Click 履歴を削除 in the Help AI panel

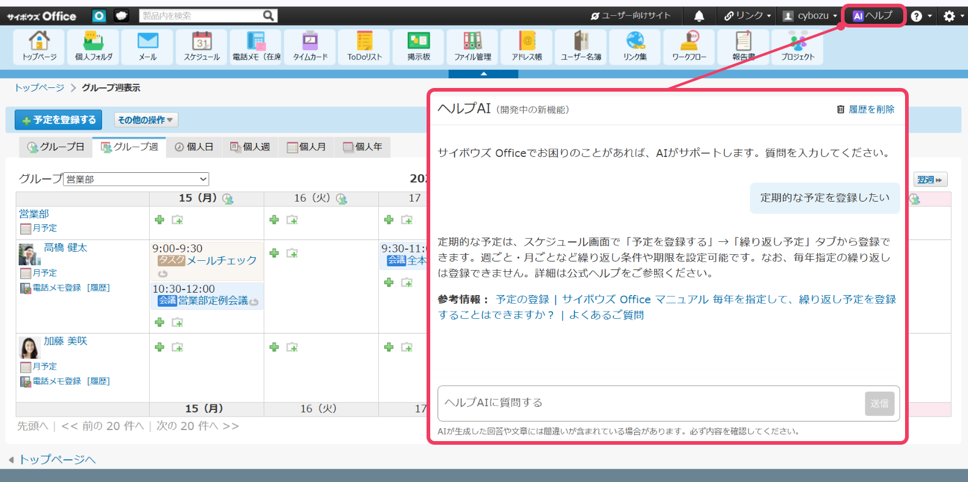[866, 109]
